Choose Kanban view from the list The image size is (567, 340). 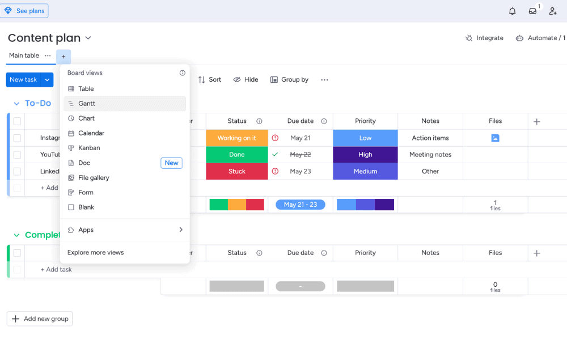pos(89,148)
